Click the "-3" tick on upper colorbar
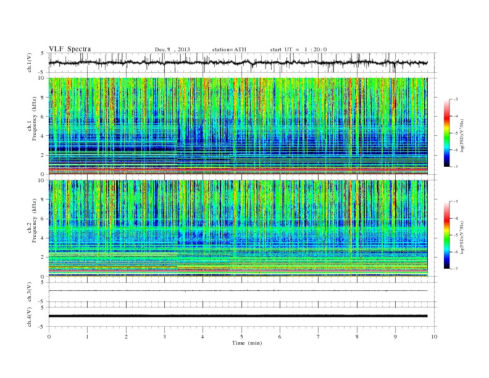This screenshot has height=378, width=489. (x=455, y=99)
